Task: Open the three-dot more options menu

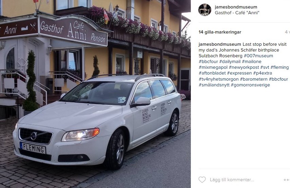Action: tap(287, 180)
